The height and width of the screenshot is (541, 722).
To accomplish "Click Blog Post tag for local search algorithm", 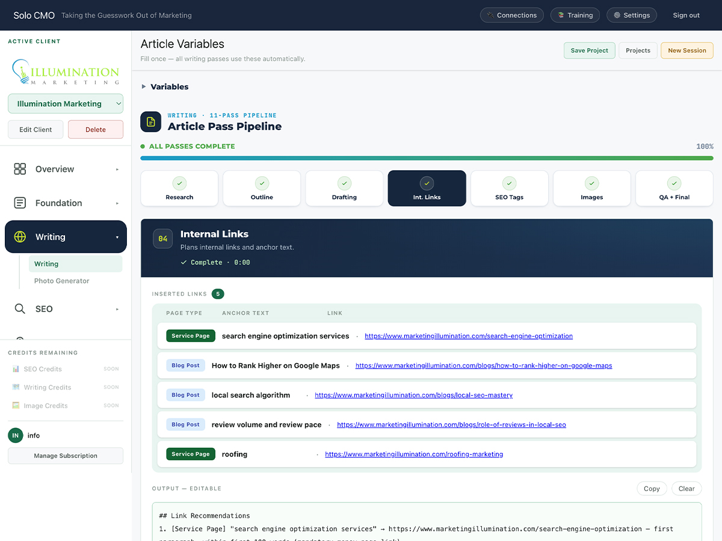I will click(x=185, y=395).
